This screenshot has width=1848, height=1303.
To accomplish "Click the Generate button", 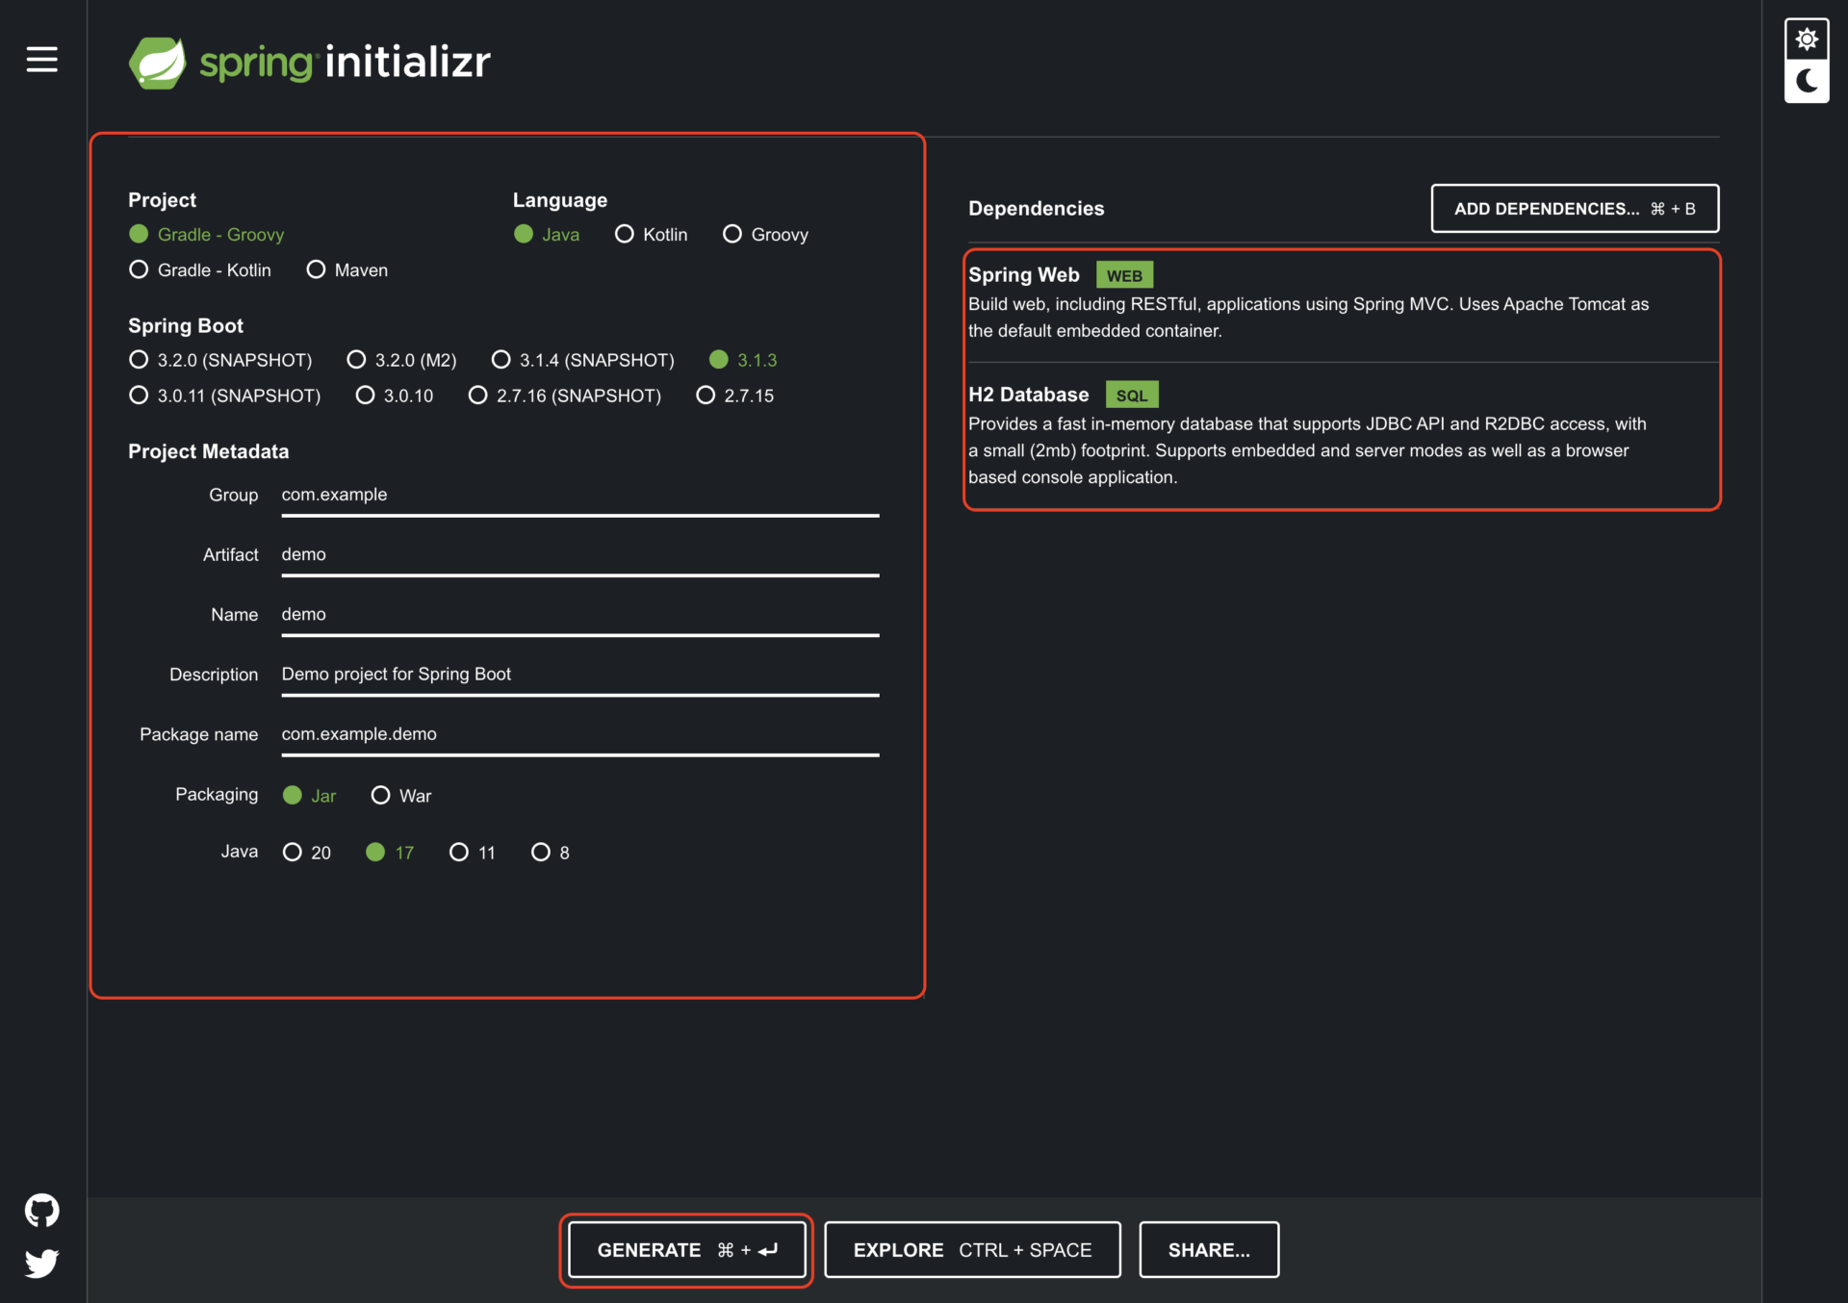I will point(687,1250).
